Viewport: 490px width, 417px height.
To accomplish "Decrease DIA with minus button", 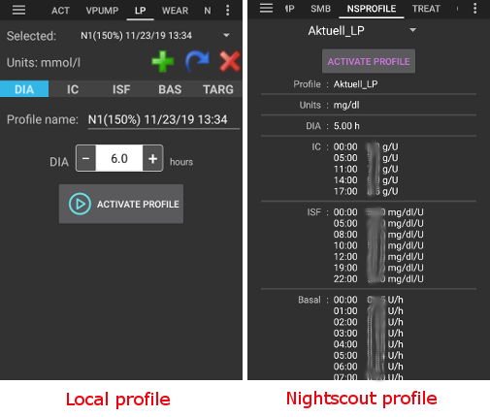I will click(86, 158).
